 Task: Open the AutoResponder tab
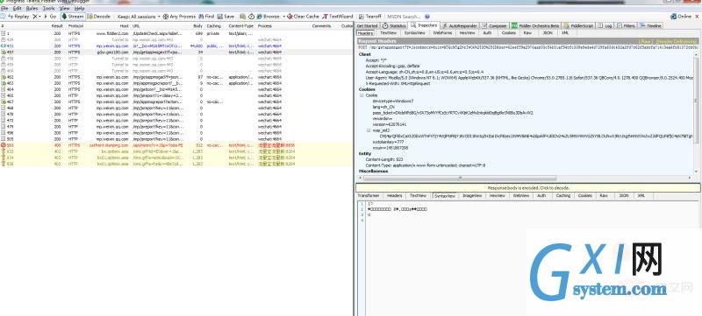(460, 26)
